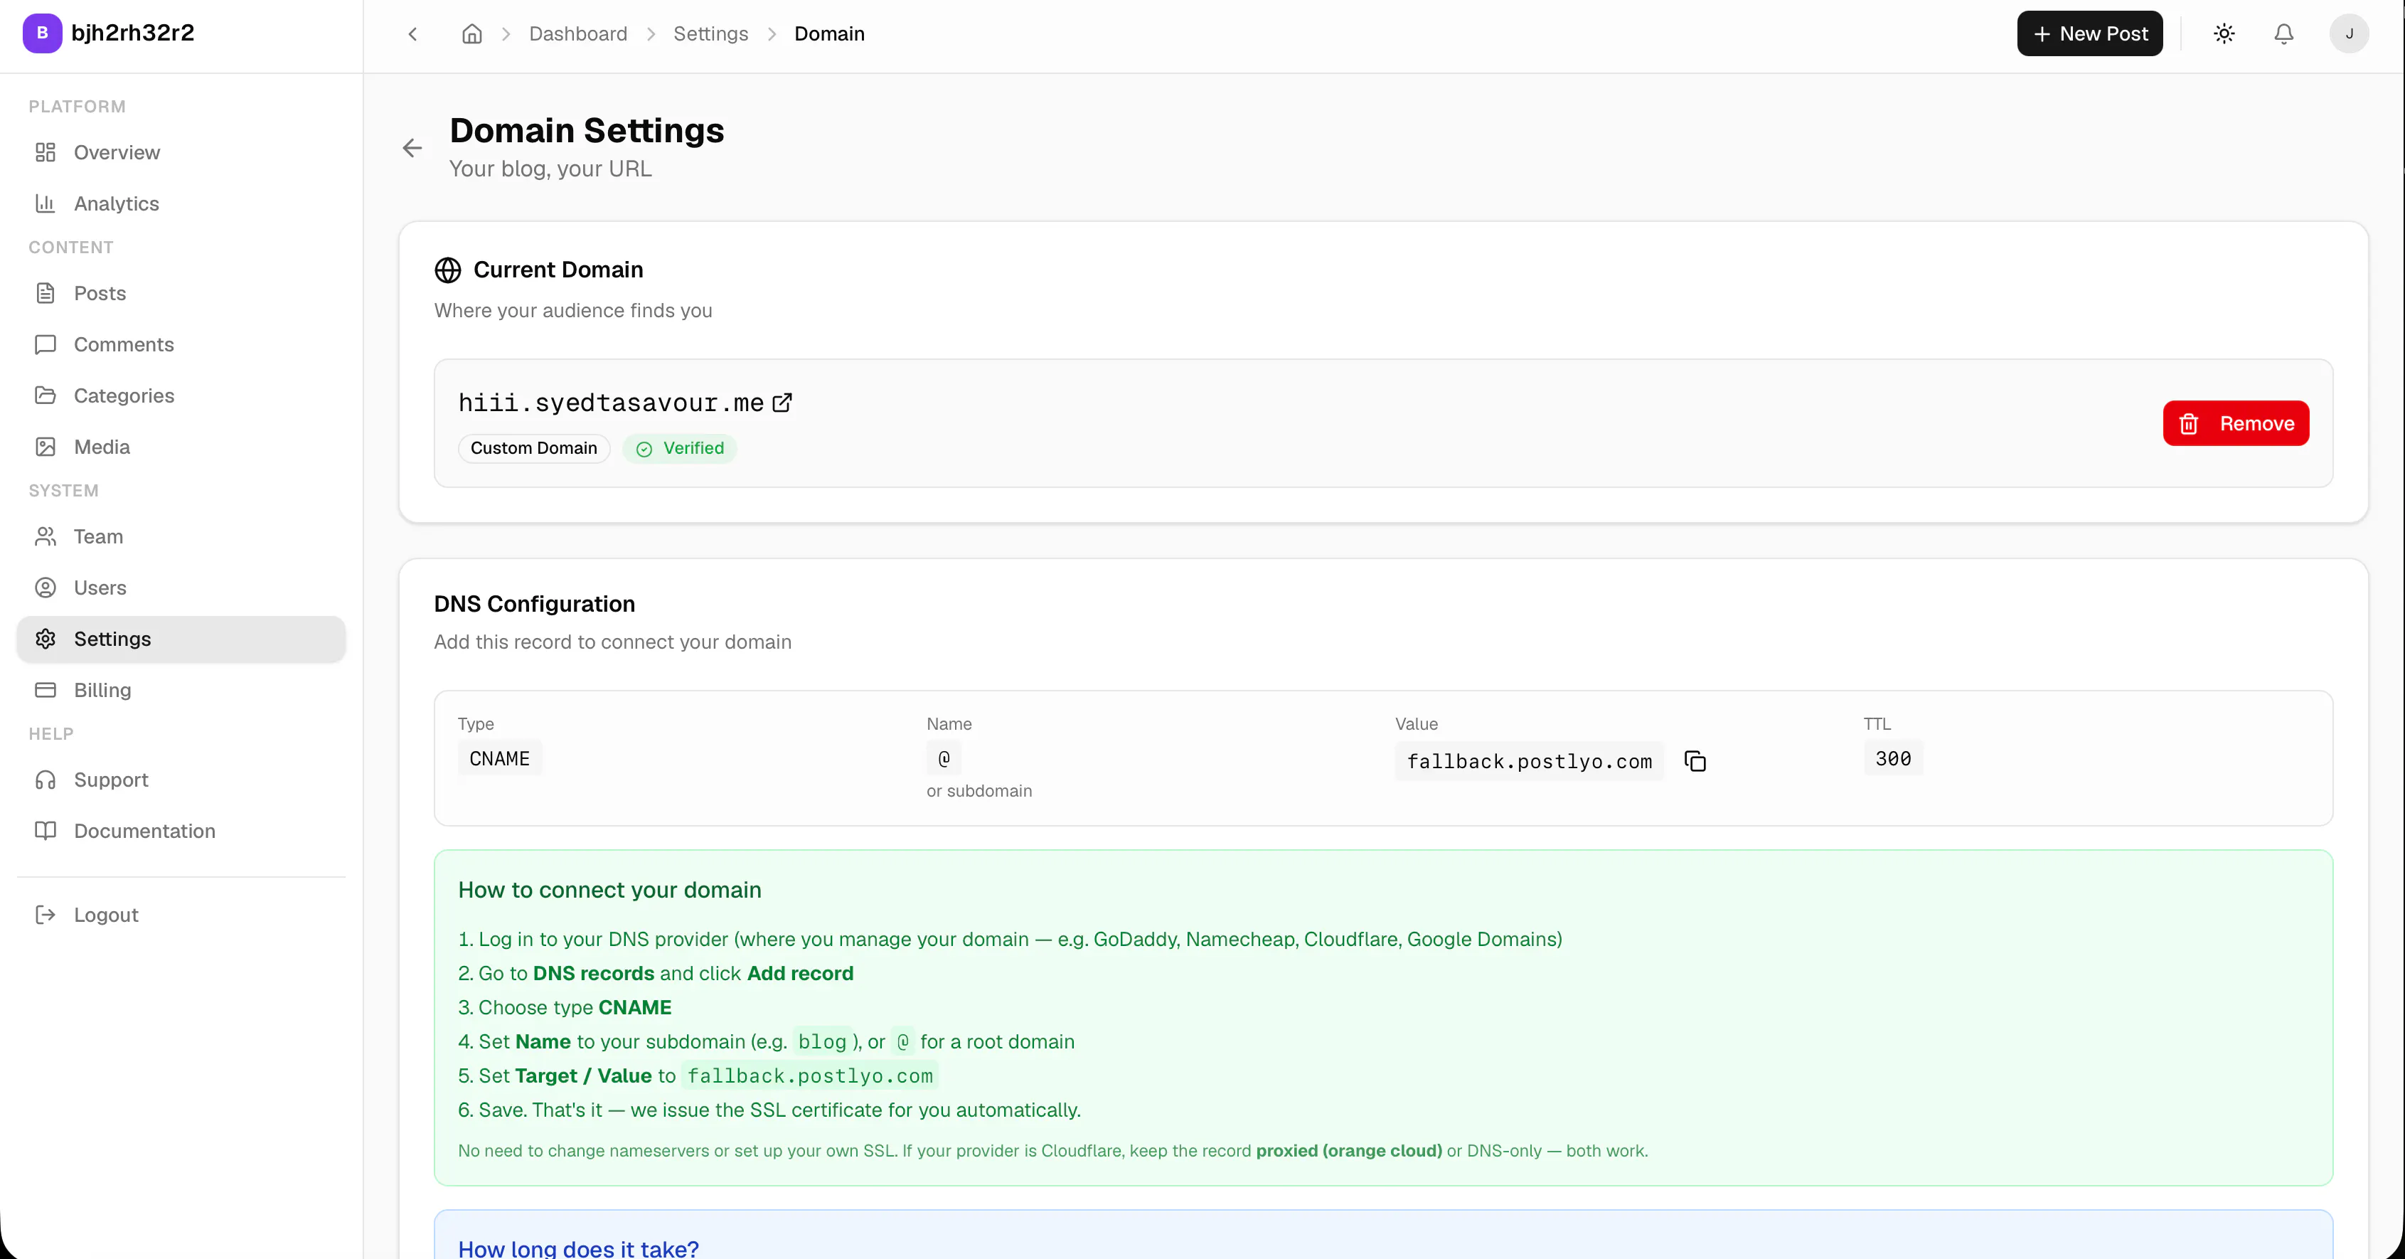Image resolution: width=2405 pixels, height=1259 pixels.
Task: Open Documentation link in sidebar
Action: (181, 832)
